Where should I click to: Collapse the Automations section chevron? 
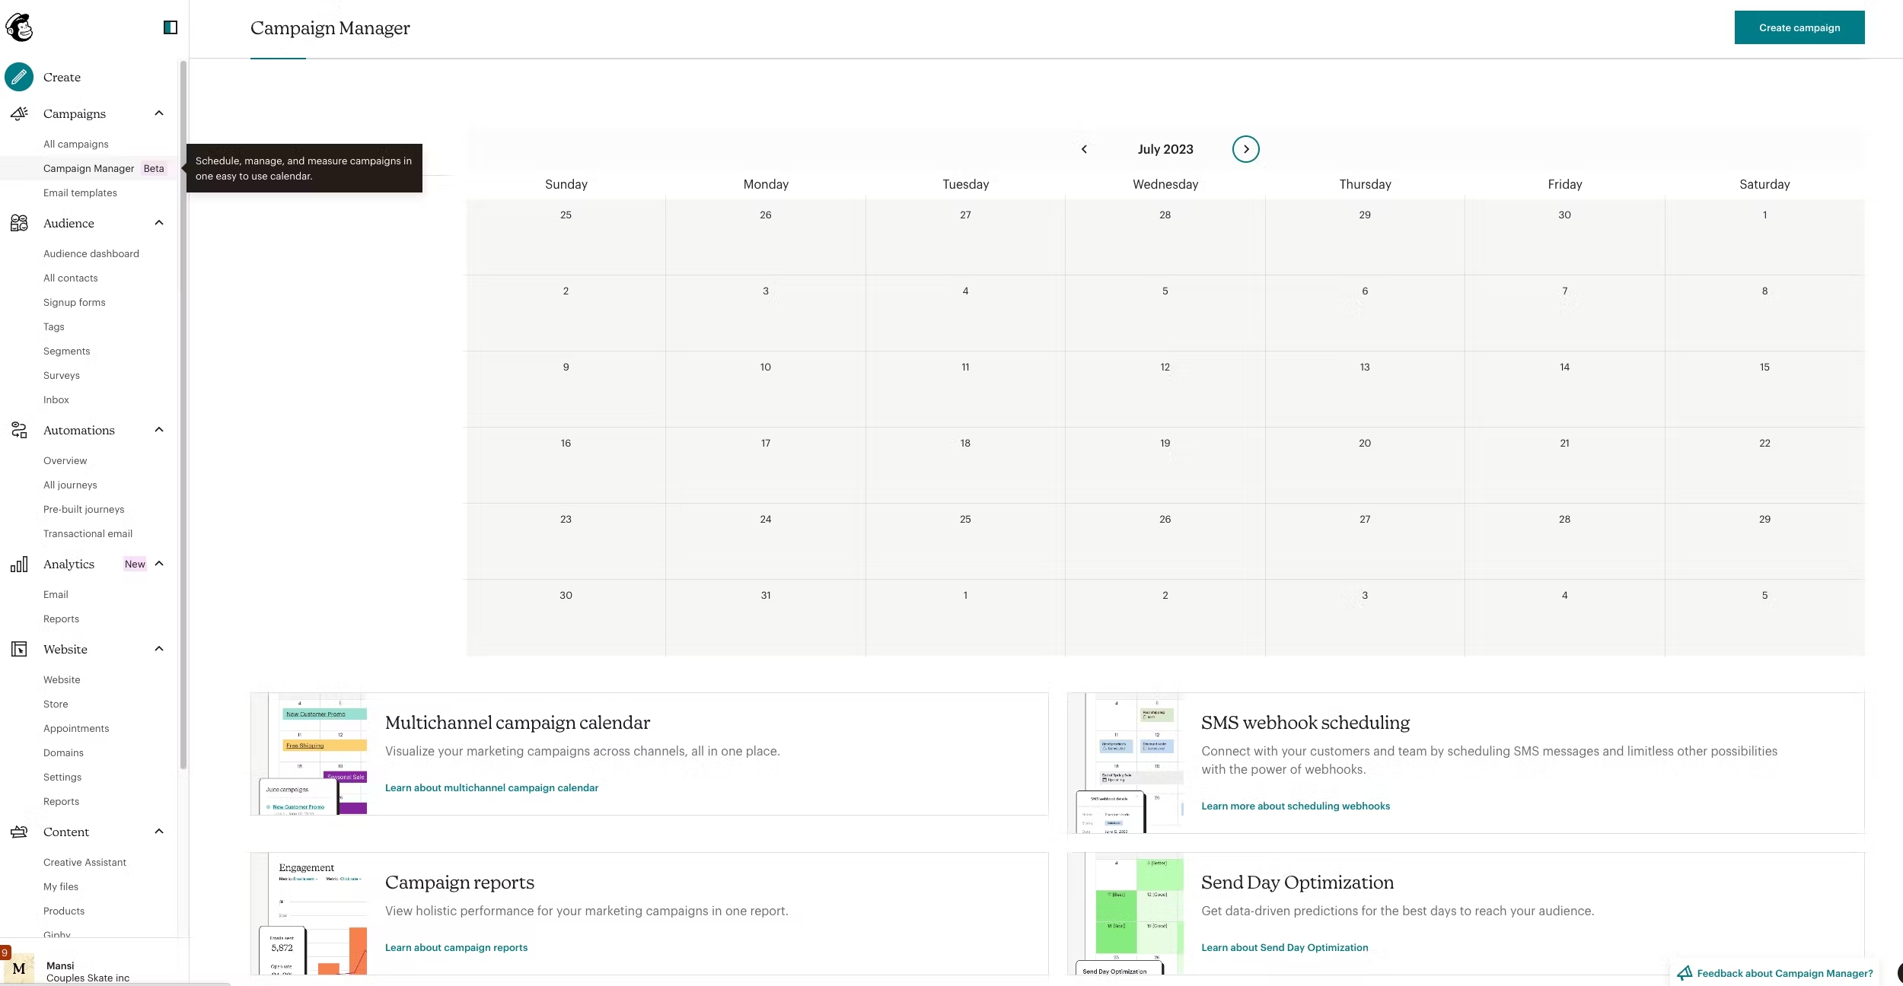pos(159,430)
